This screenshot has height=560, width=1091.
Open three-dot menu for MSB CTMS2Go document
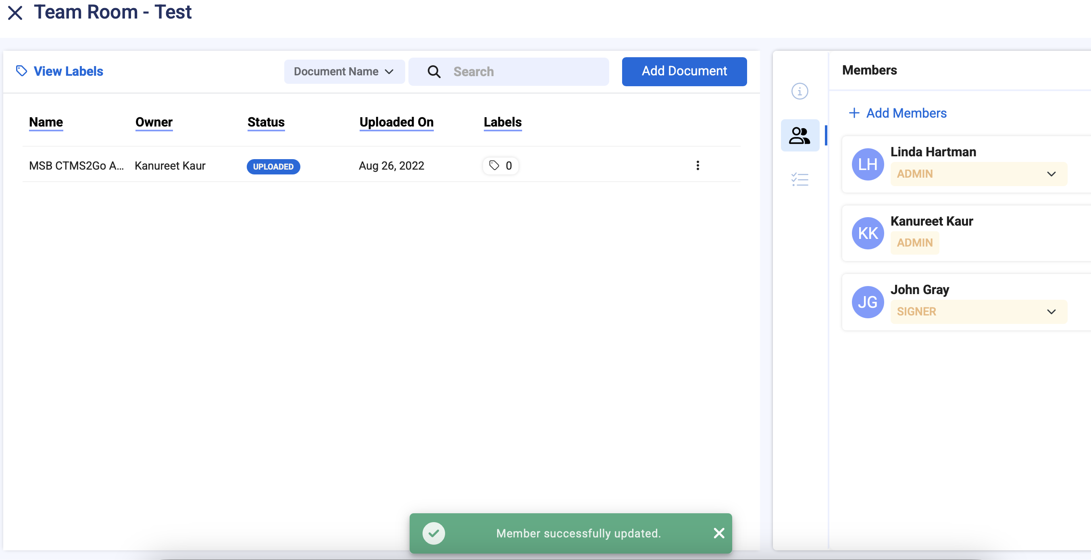[697, 166]
